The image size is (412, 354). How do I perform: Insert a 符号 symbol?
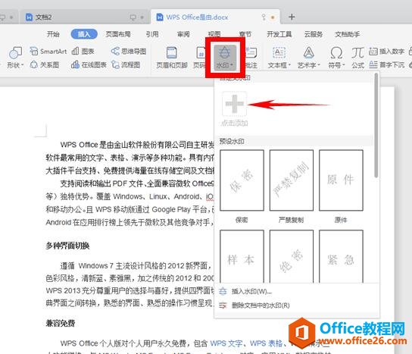tap(336, 58)
